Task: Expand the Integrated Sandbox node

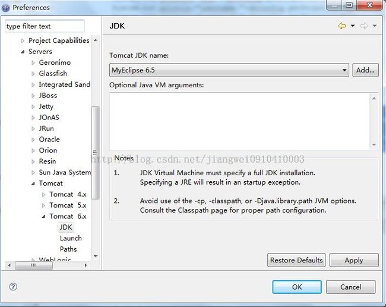Action: pyautogui.click(x=33, y=85)
